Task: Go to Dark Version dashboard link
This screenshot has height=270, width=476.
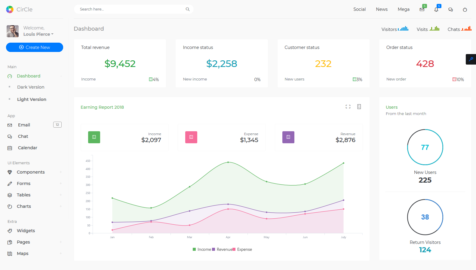Action: click(31, 87)
